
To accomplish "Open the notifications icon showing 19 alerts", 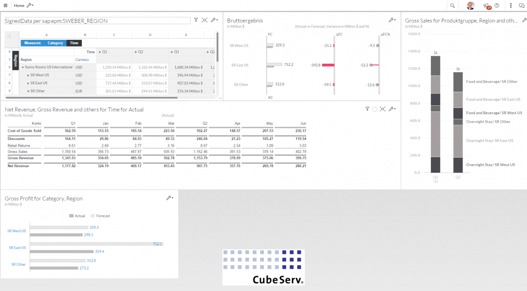I will click(487, 5).
